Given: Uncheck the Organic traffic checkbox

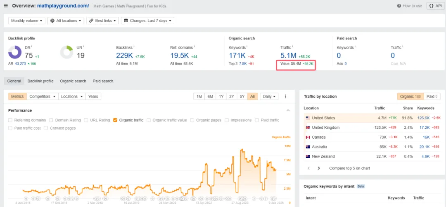Looking at the screenshot, I should [115, 120].
